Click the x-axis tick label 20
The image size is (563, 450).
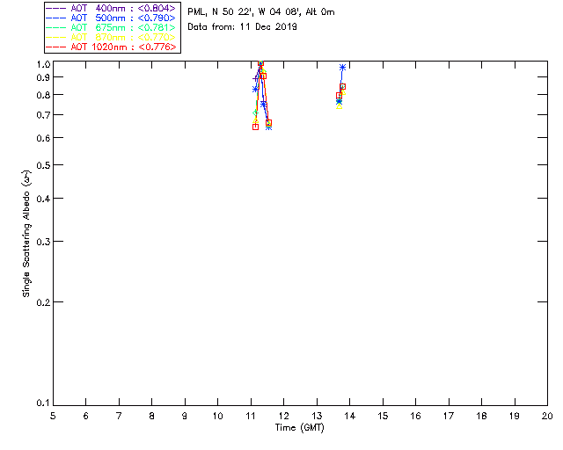[547, 416]
